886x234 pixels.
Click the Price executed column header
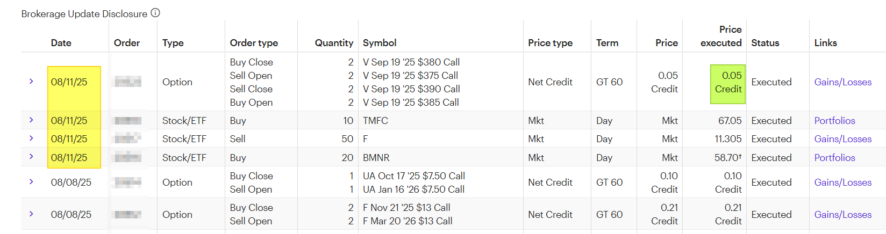[x=721, y=36]
